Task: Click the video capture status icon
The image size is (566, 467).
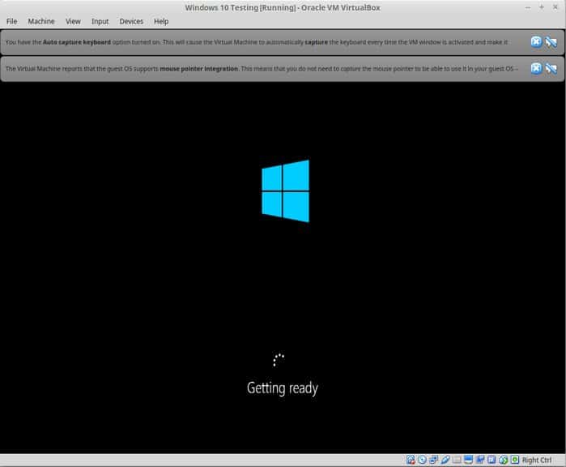Action: point(479,460)
